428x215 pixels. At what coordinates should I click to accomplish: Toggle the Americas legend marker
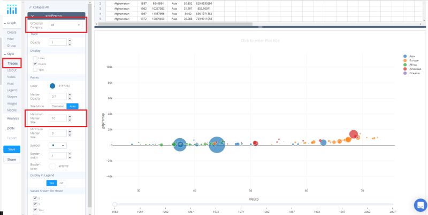[x=405, y=69]
